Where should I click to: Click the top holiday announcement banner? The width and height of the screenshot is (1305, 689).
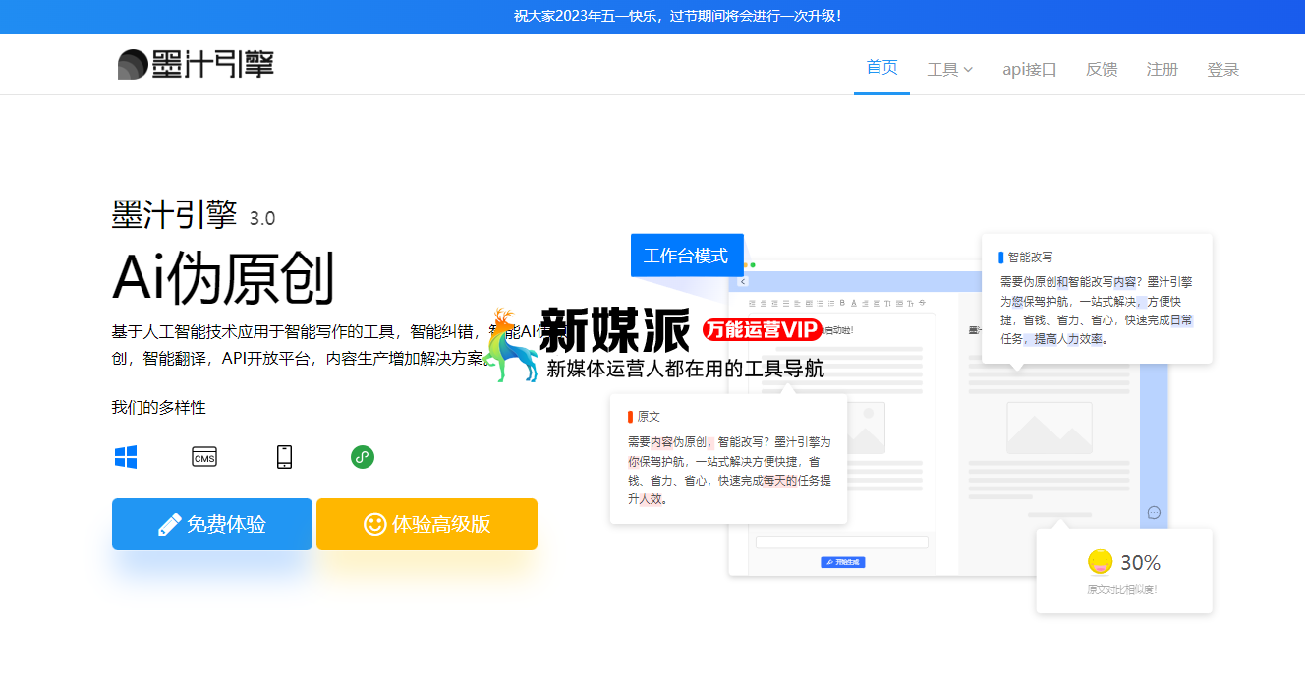652,17
